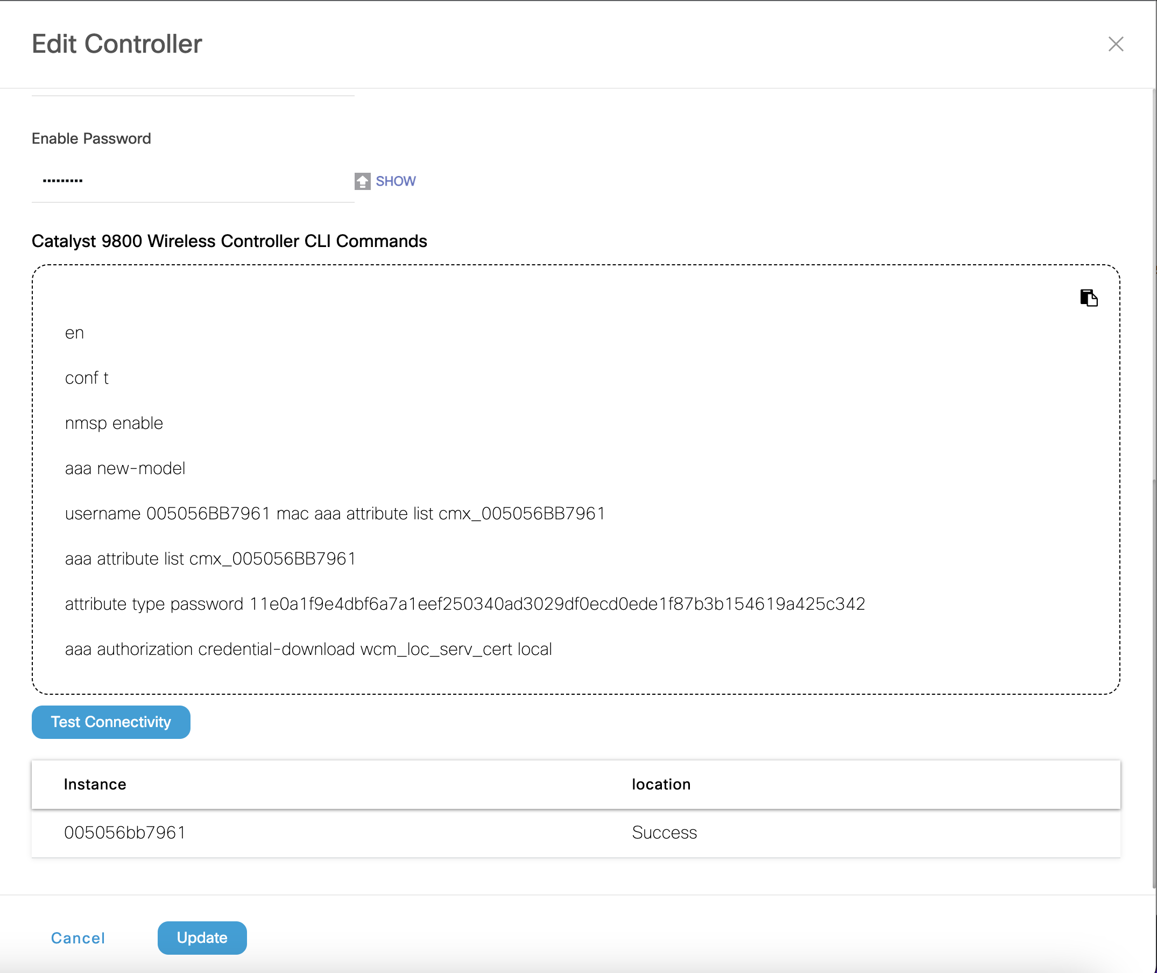Click the Instance column header
Viewport: 1157px width, 973px height.
pyautogui.click(x=95, y=784)
